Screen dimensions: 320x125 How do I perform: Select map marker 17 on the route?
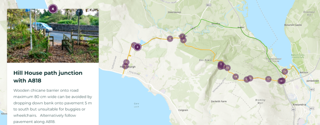(x=268, y=79)
